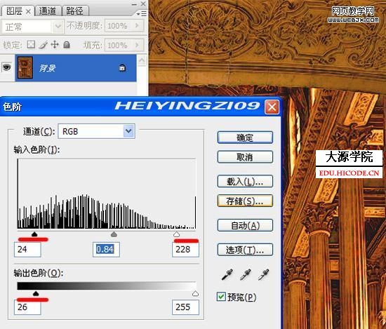
Task: Open the 填充 100% slider arrow
Action: tap(138, 45)
